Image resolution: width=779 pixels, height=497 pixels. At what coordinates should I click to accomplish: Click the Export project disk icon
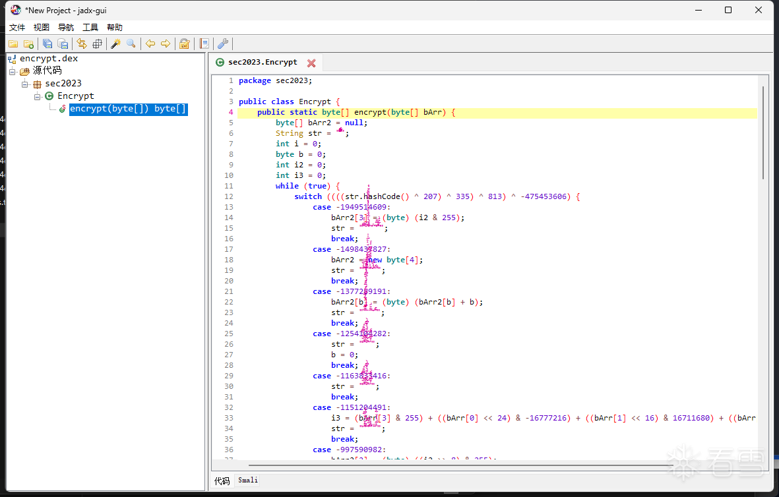pyautogui.click(x=63, y=44)
